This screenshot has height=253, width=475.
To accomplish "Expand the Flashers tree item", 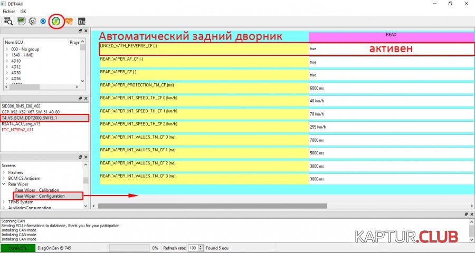I will tap(4, 172).
